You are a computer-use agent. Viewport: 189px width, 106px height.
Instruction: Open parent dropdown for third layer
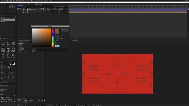63,12
